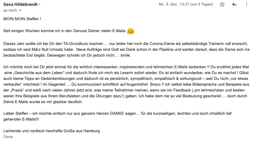Click sender name Gesa Hildebrandt
Image resolution: width=254 pixels, height=142 pixels.
tap(21, 4)
